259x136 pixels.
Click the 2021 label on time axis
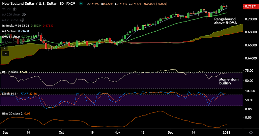coord(226,133)
